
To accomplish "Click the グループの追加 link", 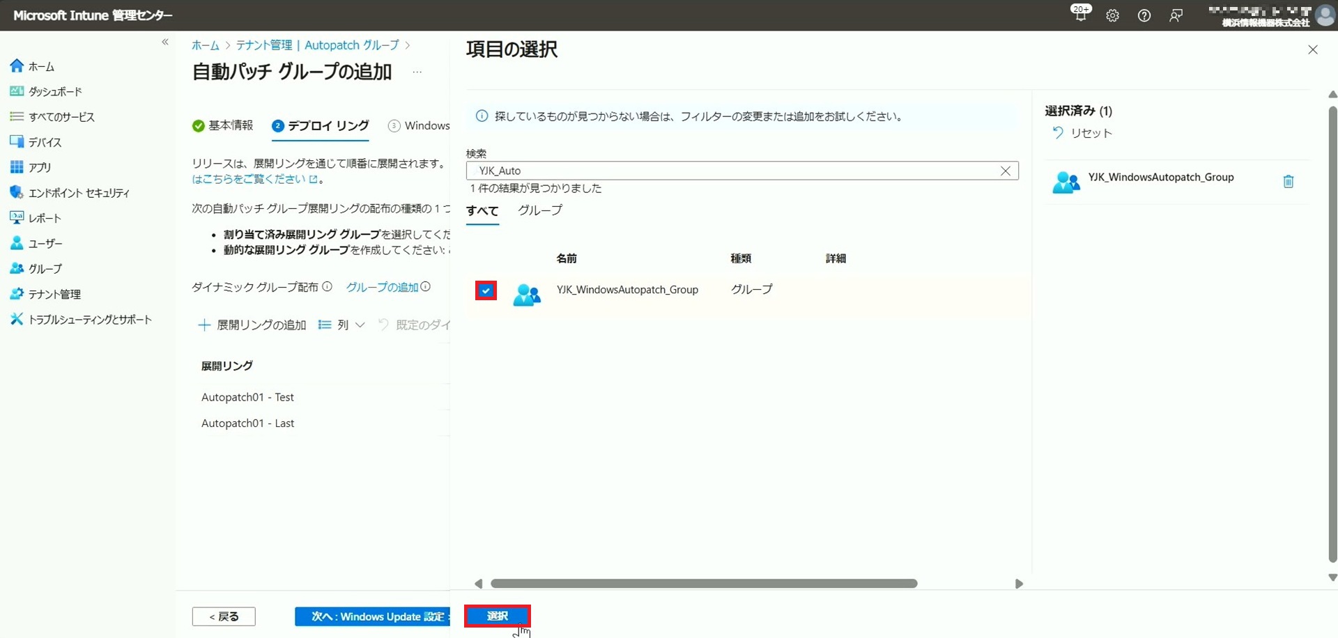I will pos(382,287).
